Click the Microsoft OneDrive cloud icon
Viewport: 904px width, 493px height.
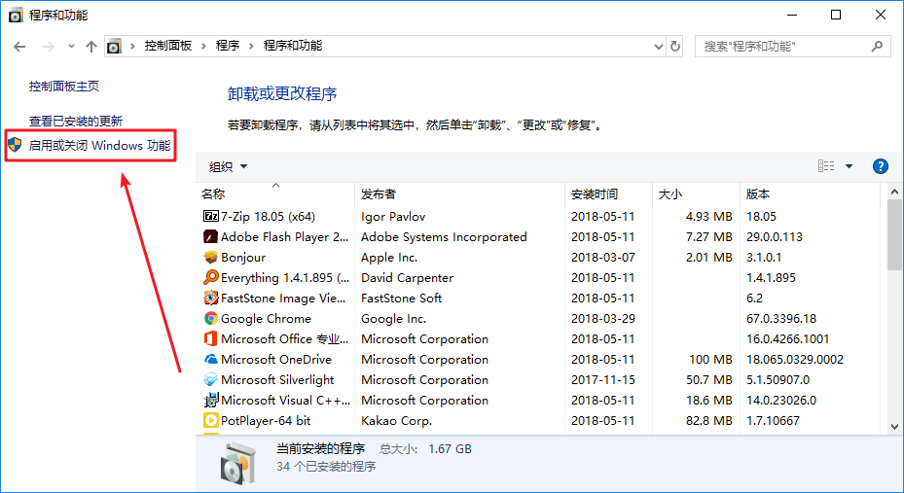(x=211, y=360)
